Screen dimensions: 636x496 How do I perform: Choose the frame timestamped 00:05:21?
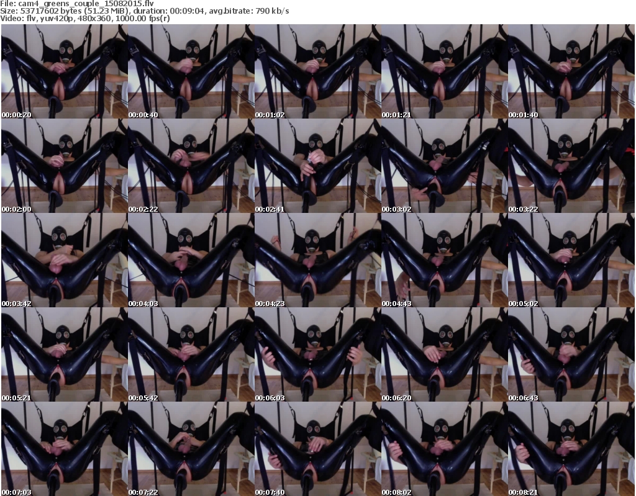[x=64, y=354]
